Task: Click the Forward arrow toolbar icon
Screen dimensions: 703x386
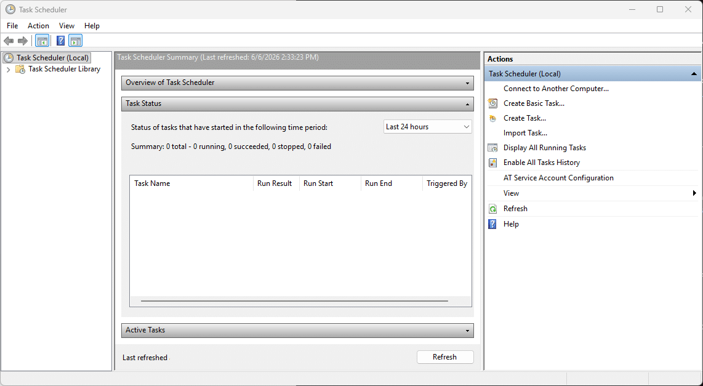Action: point(22,41)
